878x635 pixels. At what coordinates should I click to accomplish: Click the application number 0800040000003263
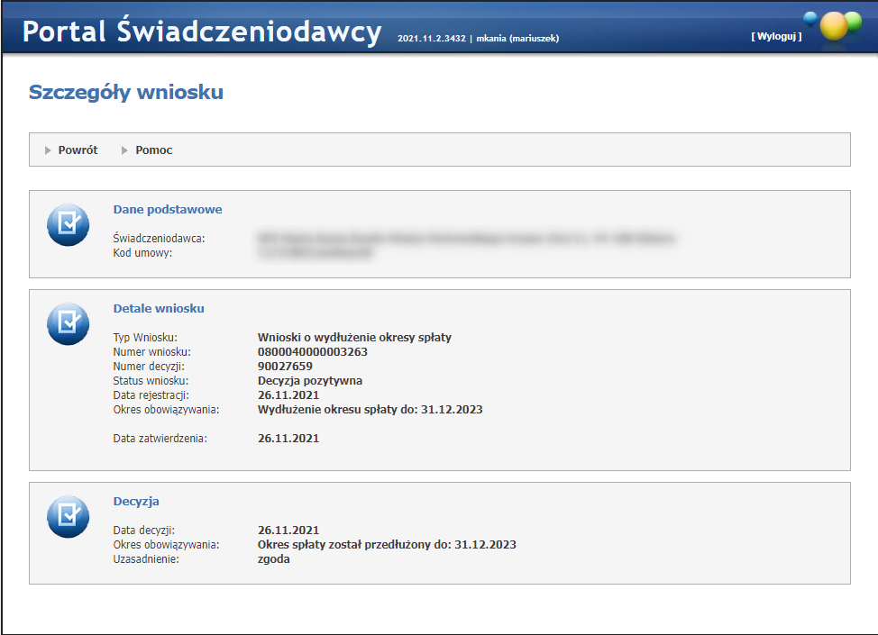point(313,352)
